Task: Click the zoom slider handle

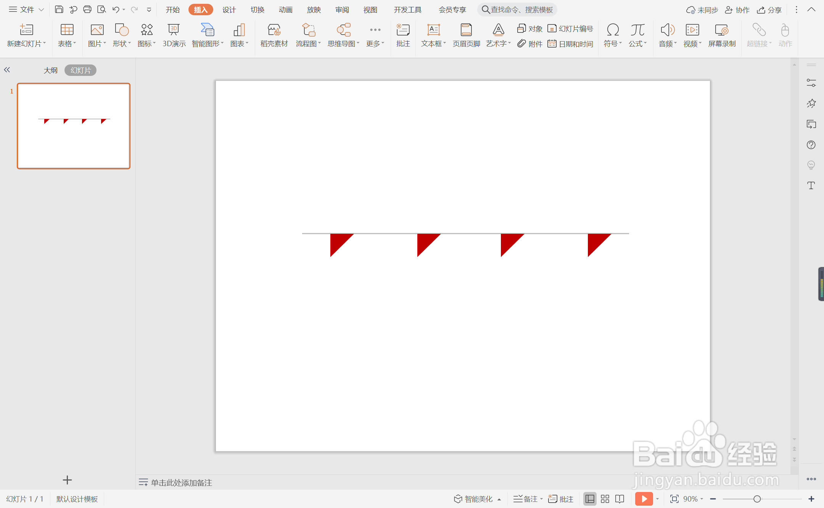Action: pos(757,499)
